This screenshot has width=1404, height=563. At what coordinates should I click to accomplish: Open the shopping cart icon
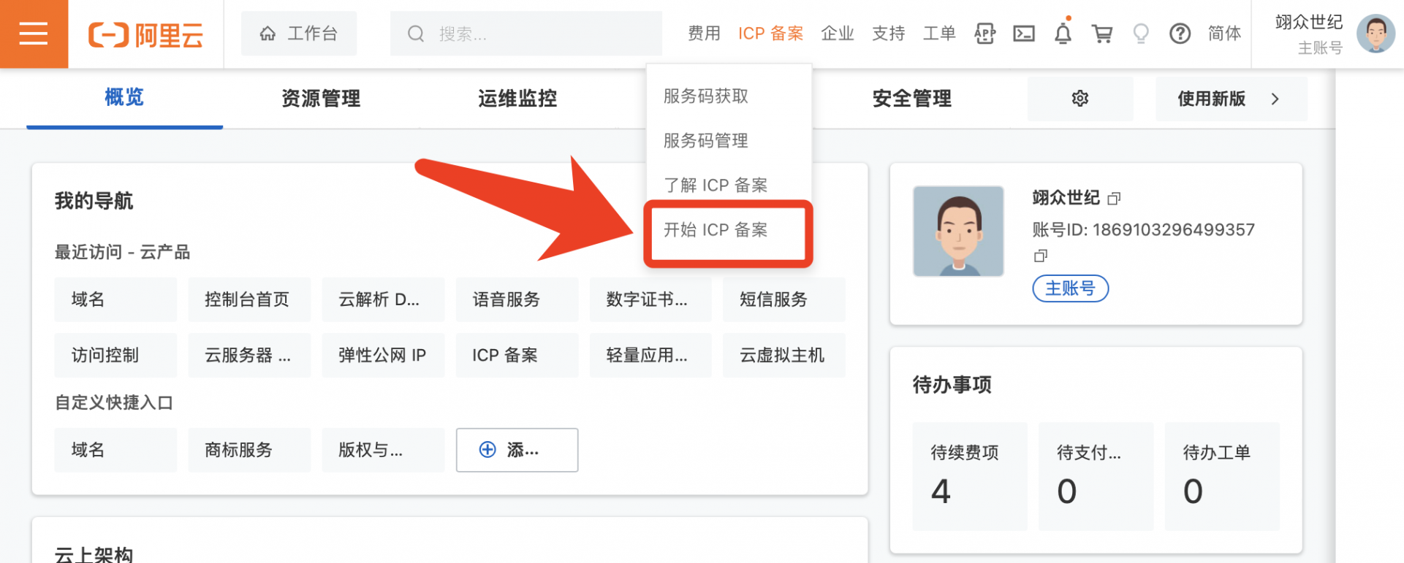1102,34
